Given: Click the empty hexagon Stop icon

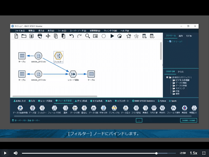Looking at the screenshot, I should click(x=104, y=36).
